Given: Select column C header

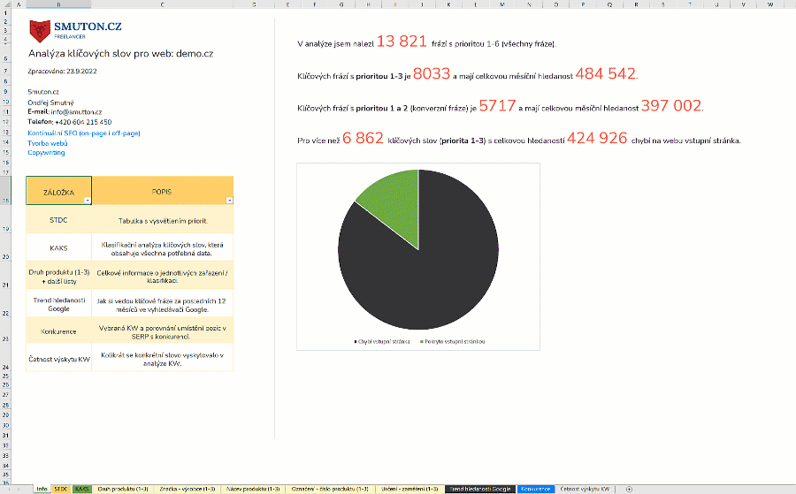Looking at the screenshot, I should [x=163, y=4].
